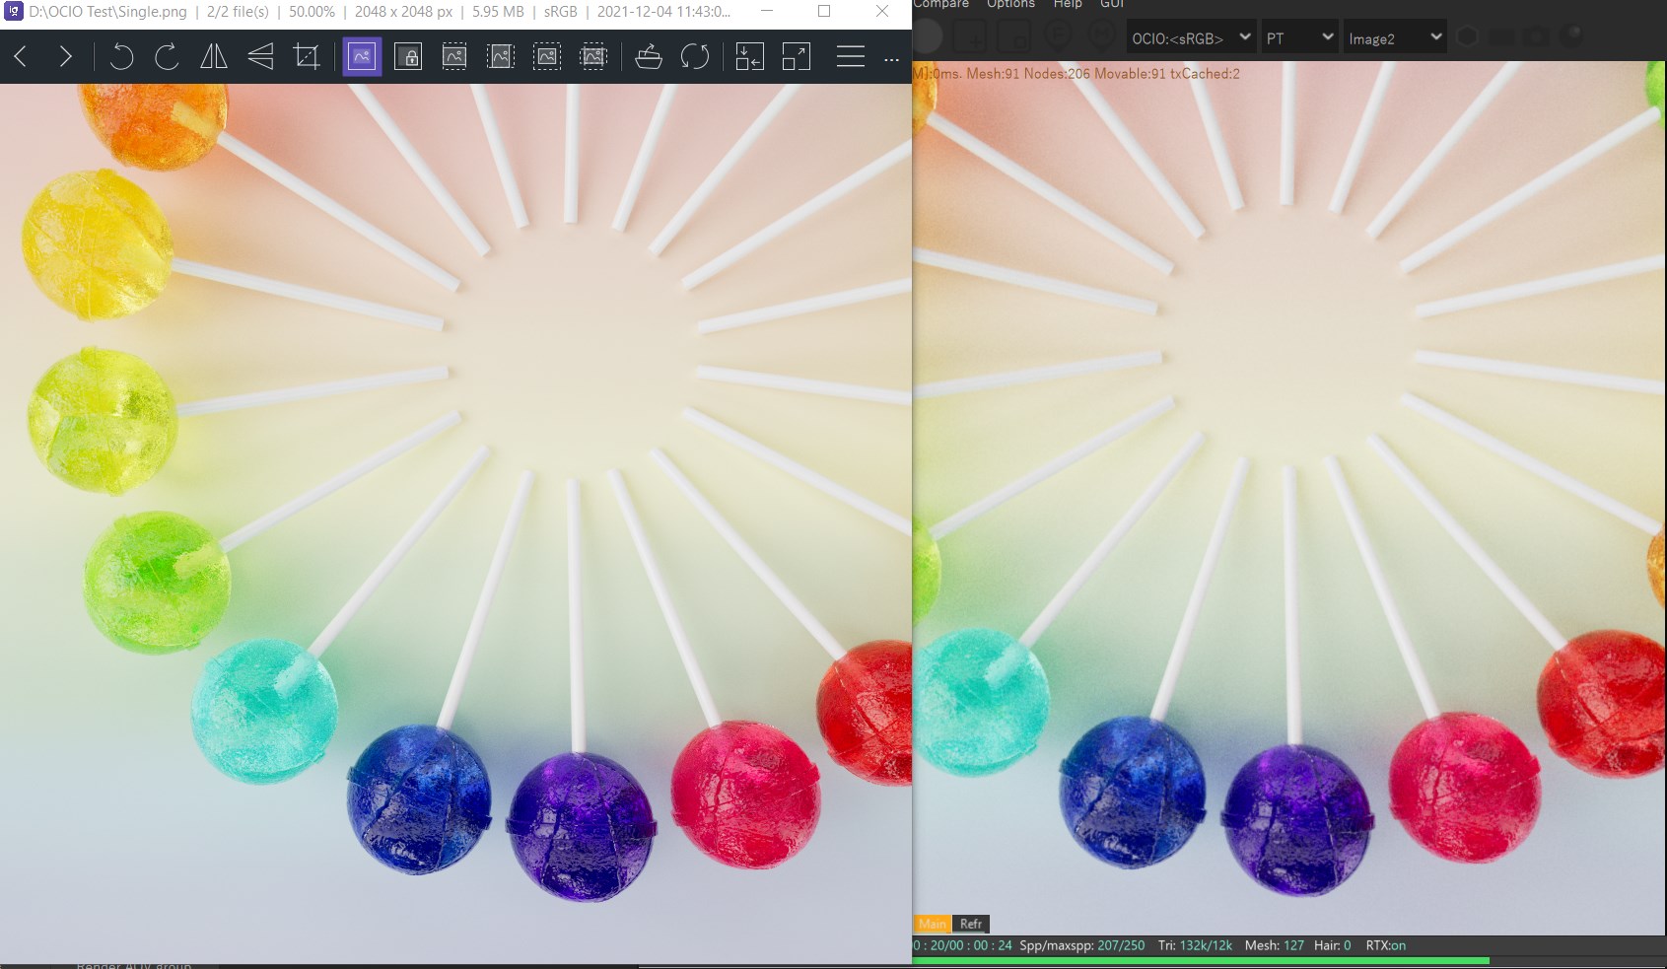The image size is (1667, 969).
Task: Click the Mesh: 127 status text
Action: click(1274, 945)
